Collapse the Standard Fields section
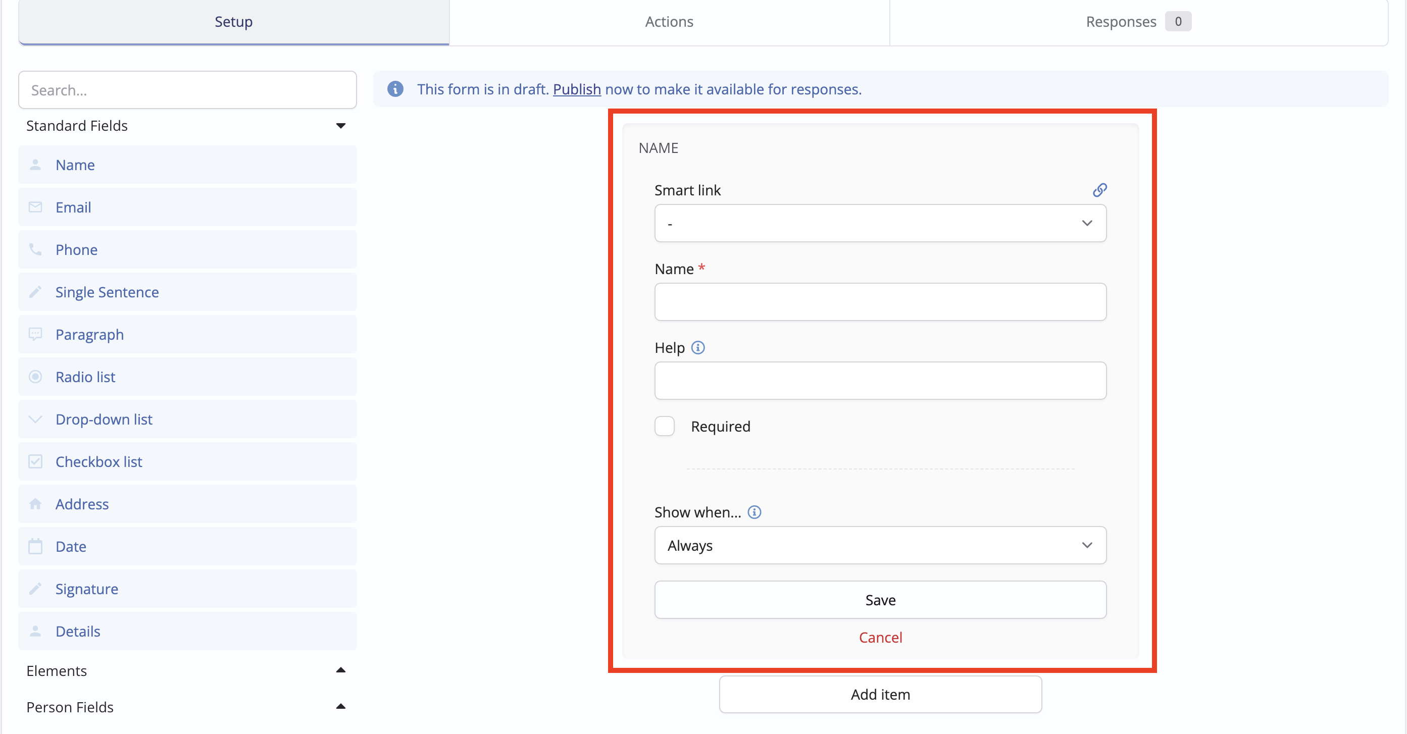 pyautogui.click(x=340, y=126)
